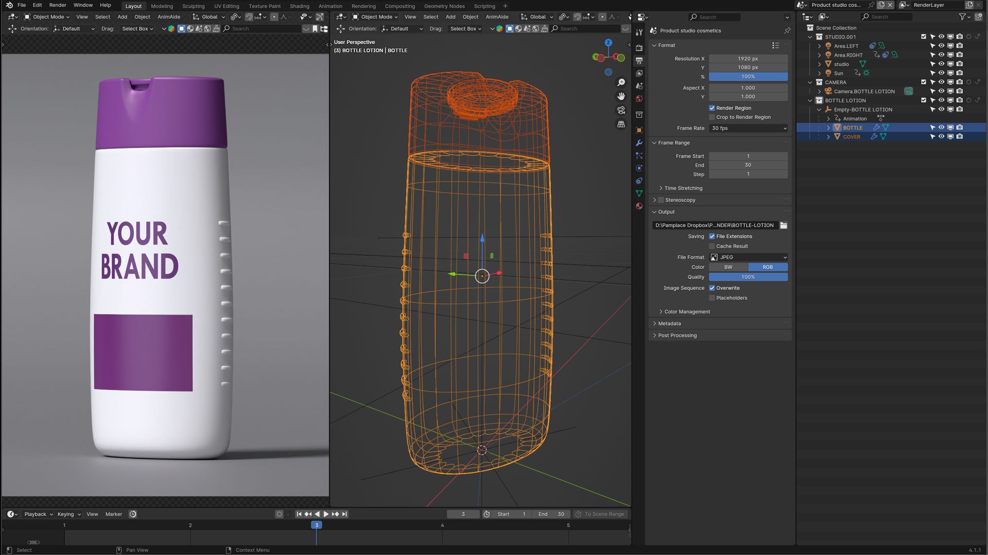
Task: Click the output path folder browse icon
Action: 783,225
